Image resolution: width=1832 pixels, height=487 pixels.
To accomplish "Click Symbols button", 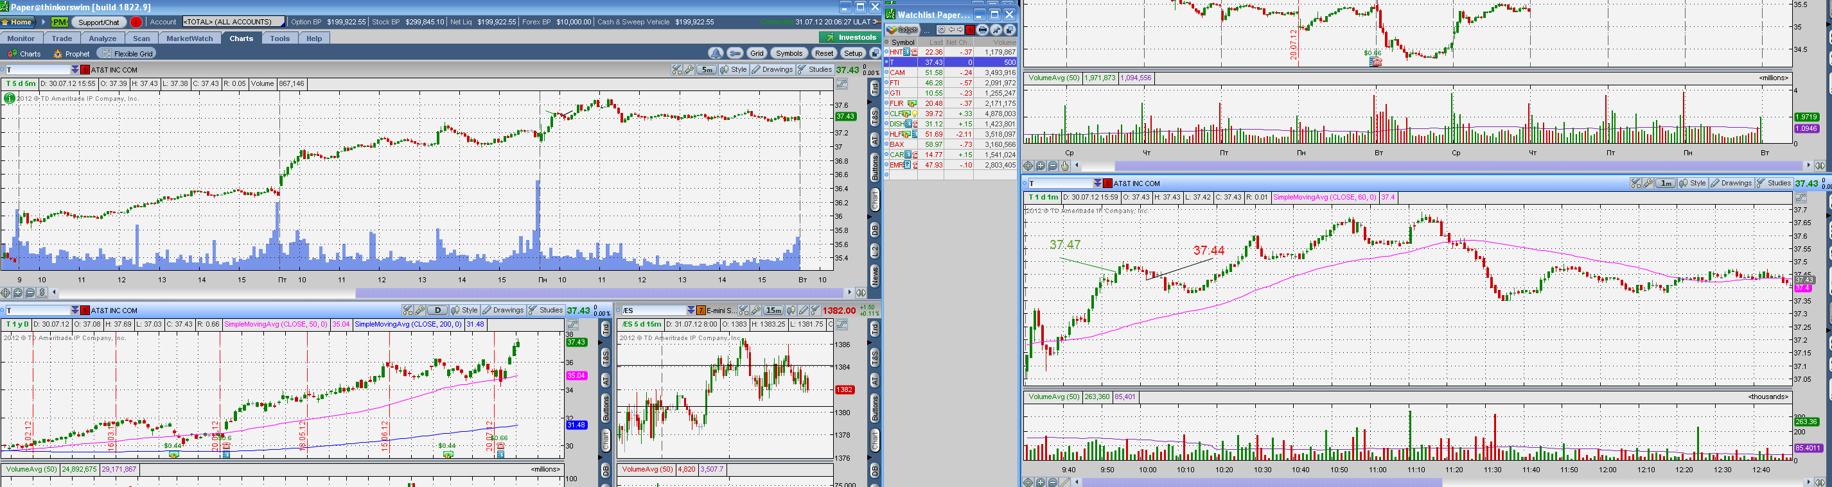I will click(x=789, y=53).
